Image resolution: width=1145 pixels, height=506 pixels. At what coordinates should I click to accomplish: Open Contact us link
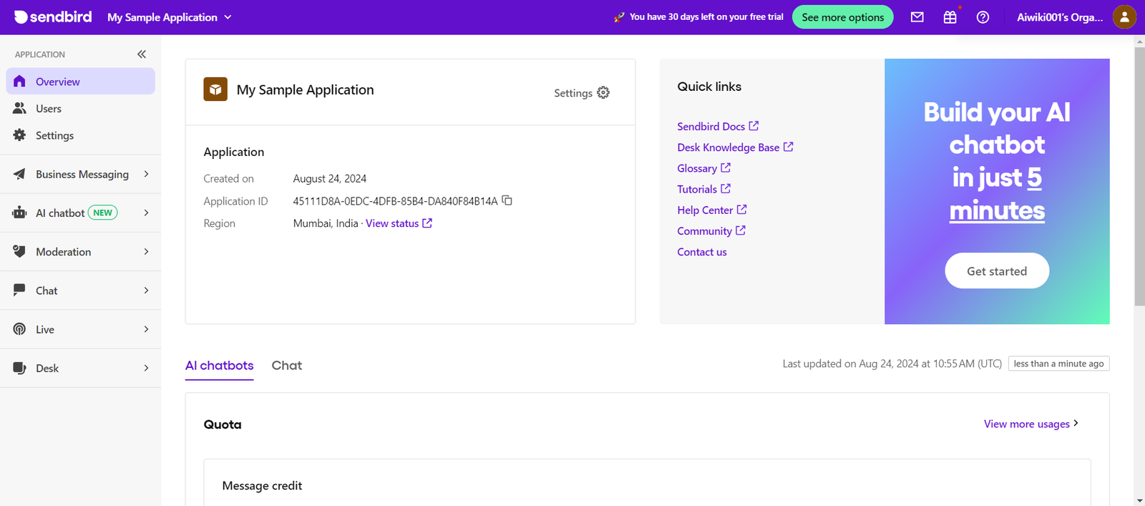[702, 252]
